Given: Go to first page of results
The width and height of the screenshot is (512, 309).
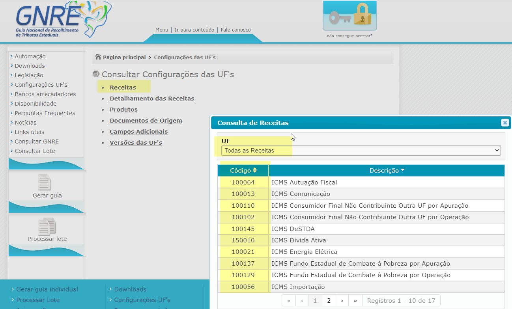Looking at the screenshot, I should (289, 301).
